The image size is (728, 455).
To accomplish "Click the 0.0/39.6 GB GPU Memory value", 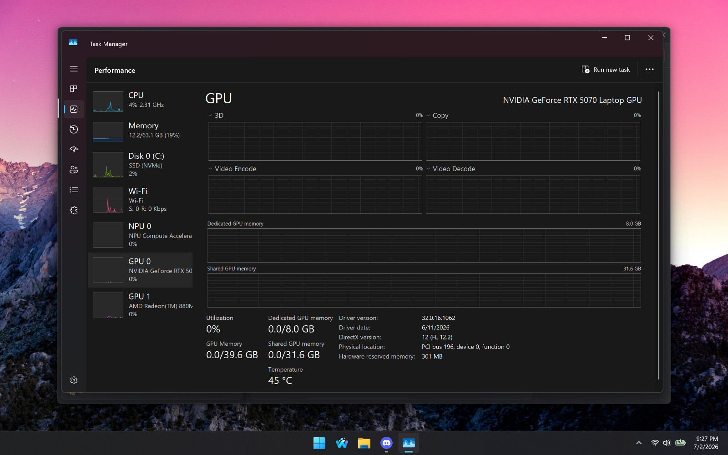I will point(232,355).
